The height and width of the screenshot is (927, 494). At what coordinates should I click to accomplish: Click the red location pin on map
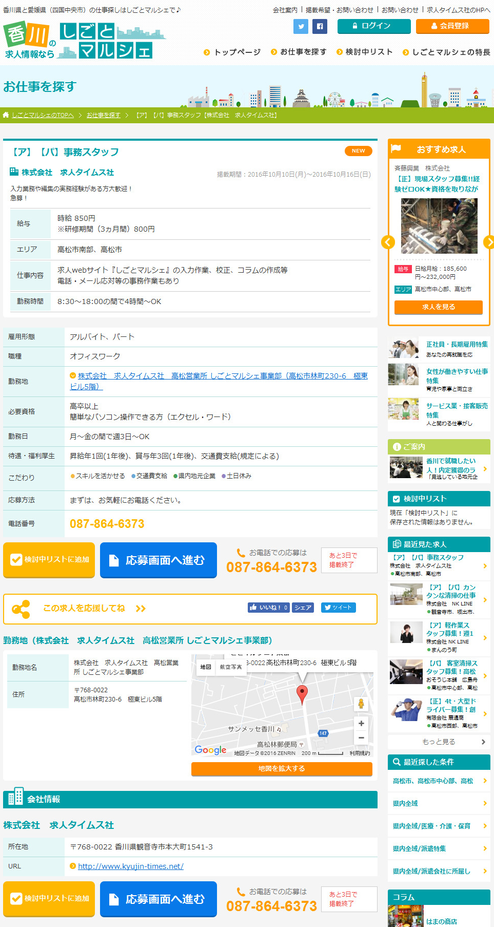(303, 694)
